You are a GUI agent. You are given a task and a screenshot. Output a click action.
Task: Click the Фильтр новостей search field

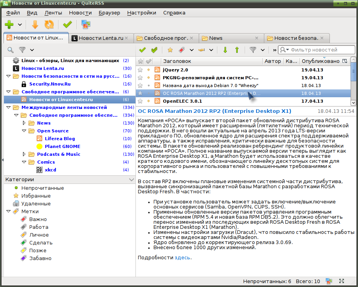pos(317,50)
